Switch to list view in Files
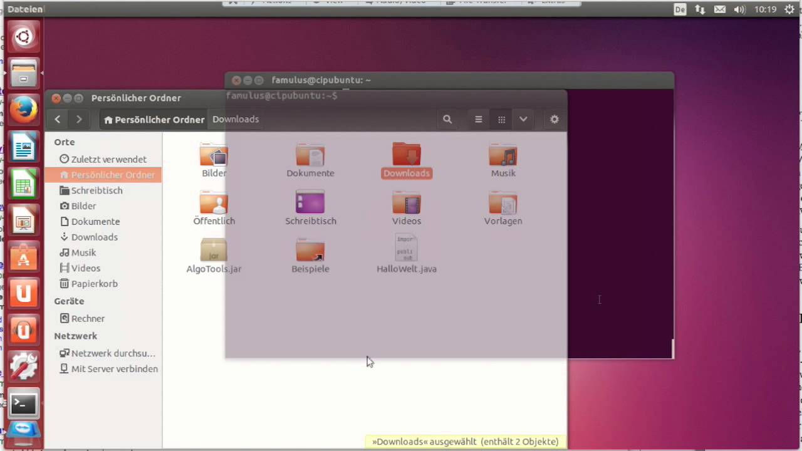 (479, 119)
